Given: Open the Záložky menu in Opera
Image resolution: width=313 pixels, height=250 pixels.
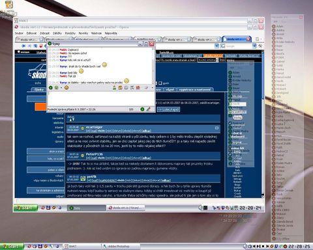Looking at the screenshot, I should point(57,33).
